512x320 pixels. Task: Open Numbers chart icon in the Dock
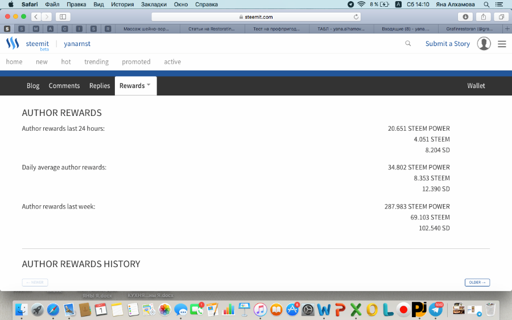[x=228, y=309]
